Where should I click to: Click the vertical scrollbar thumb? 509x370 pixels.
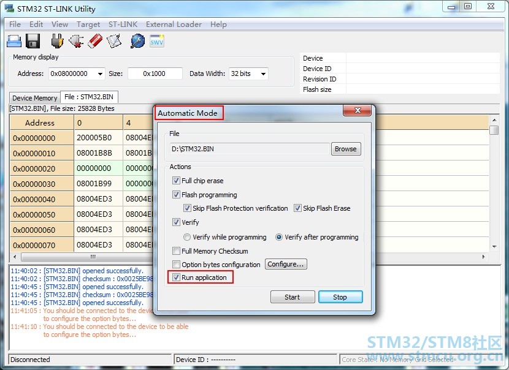pyautogui.click(x=494, y=130)
